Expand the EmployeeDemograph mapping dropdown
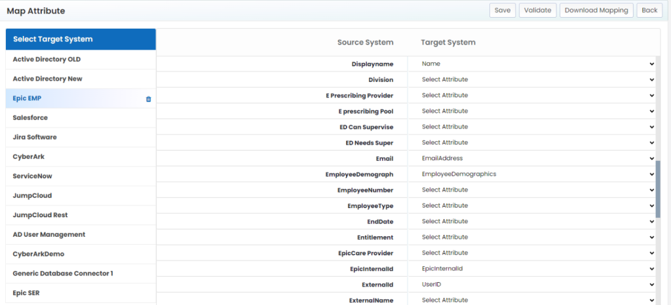Viewport: 671px width, 305px height. click(x=532, y=174)
